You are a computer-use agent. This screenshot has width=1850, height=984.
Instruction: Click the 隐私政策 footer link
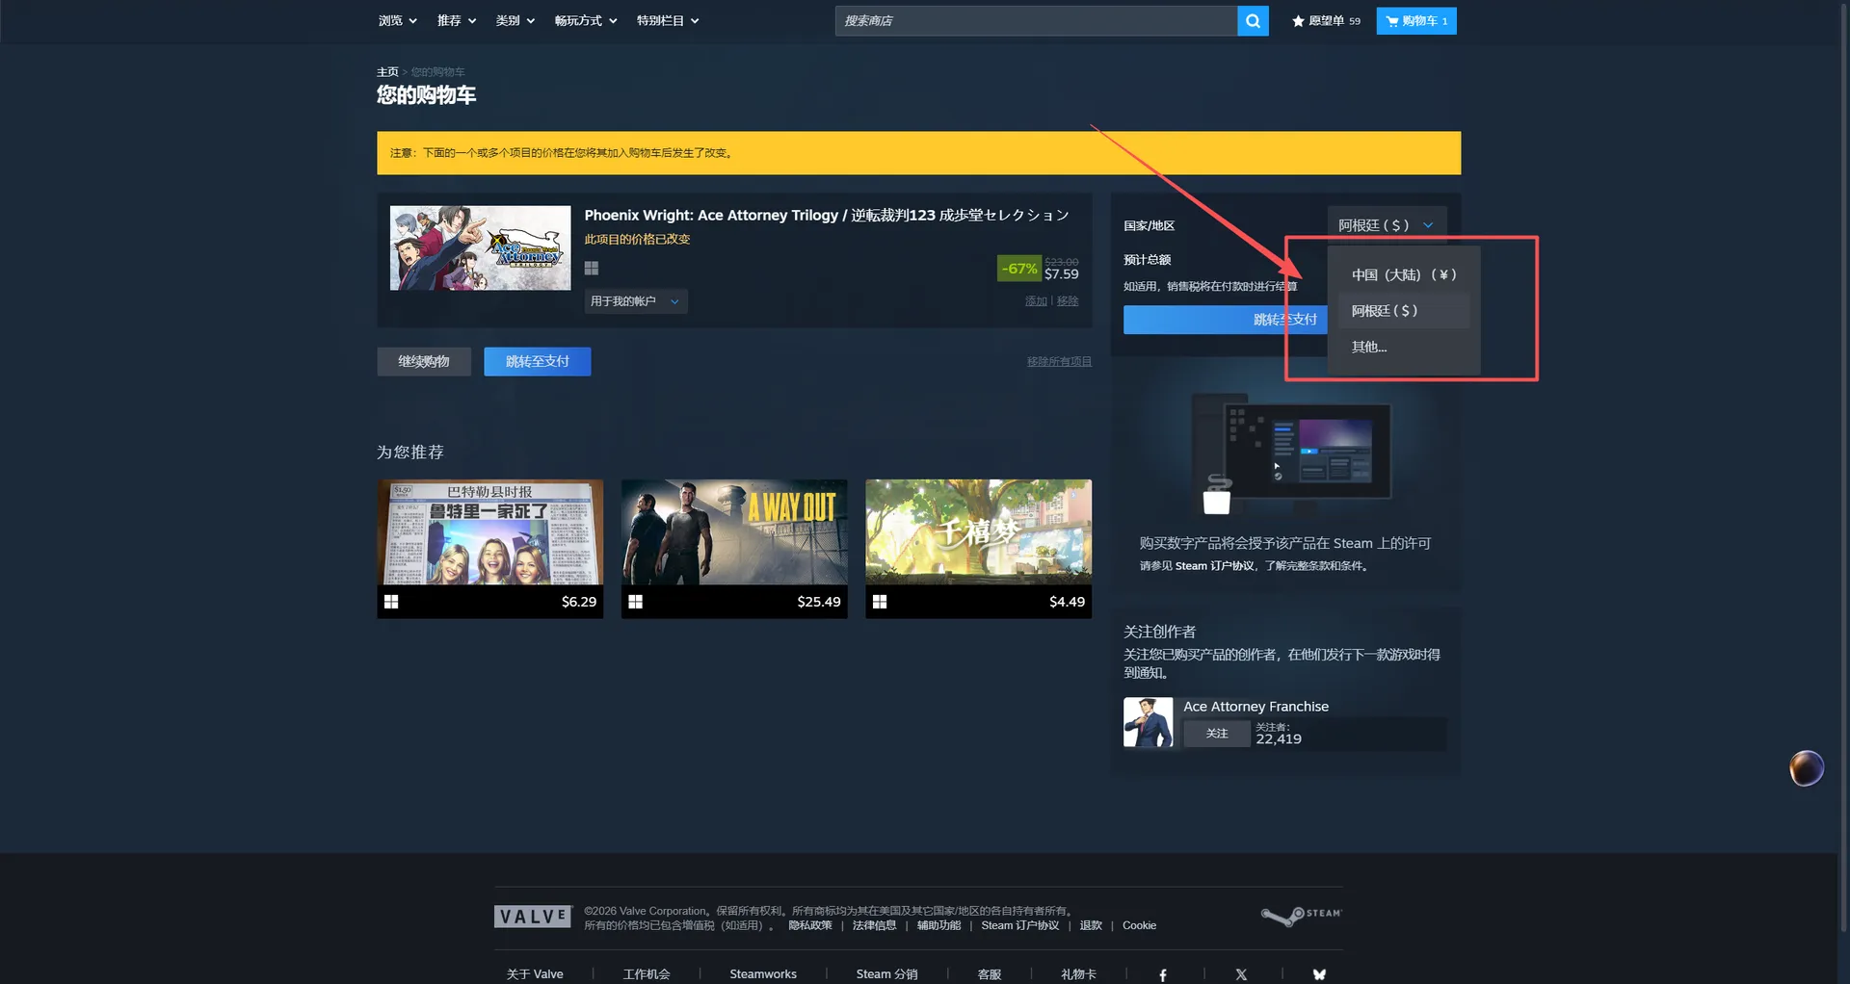coord(810,925)
